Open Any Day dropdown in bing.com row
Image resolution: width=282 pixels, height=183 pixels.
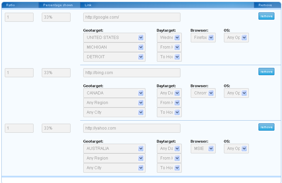click(169, 93)
